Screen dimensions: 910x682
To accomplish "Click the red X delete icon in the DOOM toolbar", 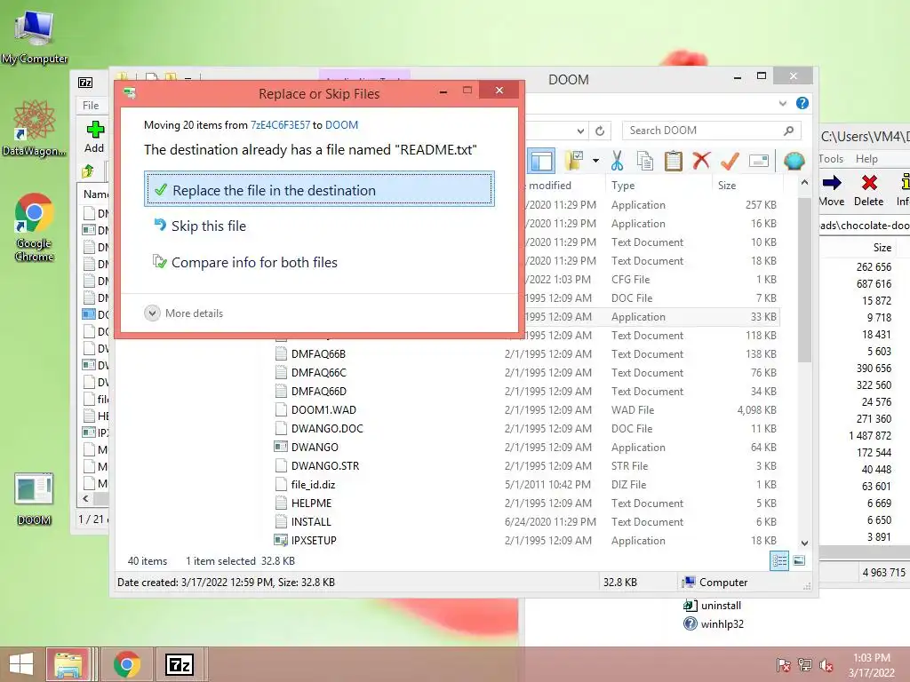I will coord(701,161).
